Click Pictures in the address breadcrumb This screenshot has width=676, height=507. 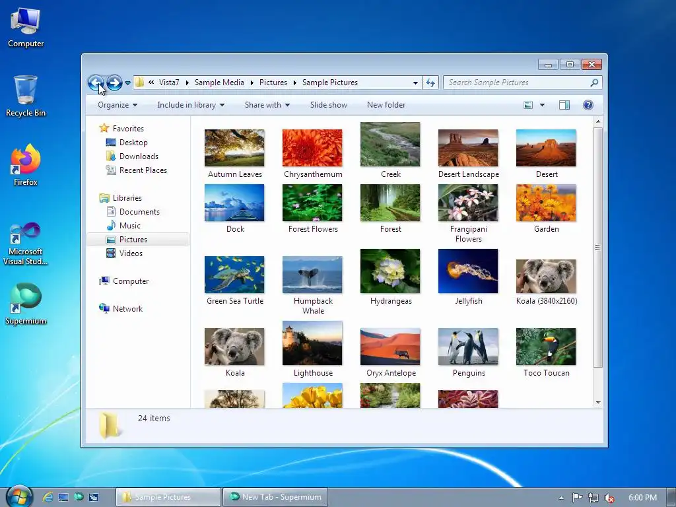pyautogui.click(x=273, y=83)
